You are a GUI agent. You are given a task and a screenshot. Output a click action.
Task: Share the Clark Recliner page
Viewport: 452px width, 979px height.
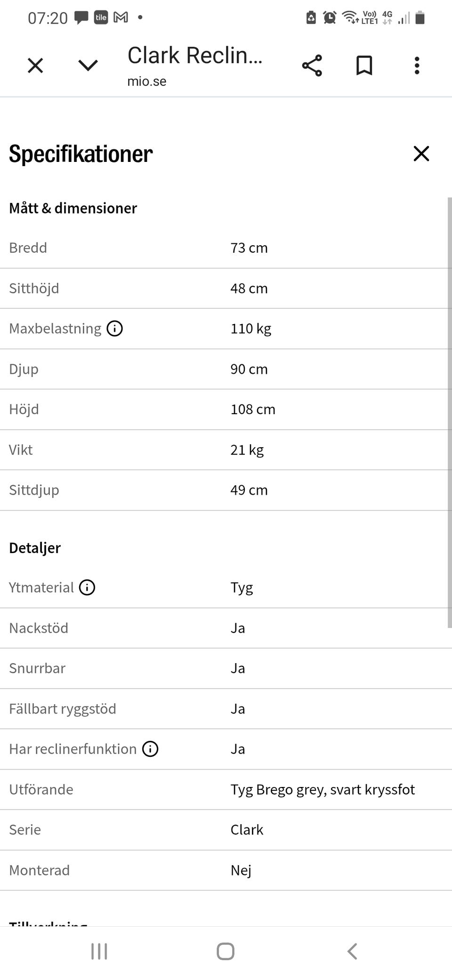[312, 65]
